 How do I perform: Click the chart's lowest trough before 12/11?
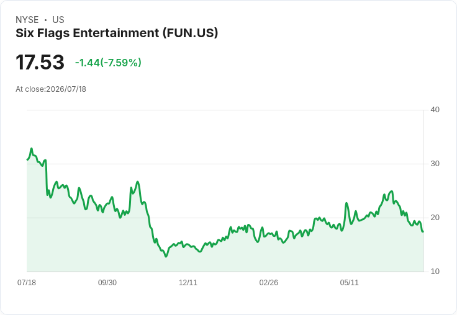(x=166, y=256)
